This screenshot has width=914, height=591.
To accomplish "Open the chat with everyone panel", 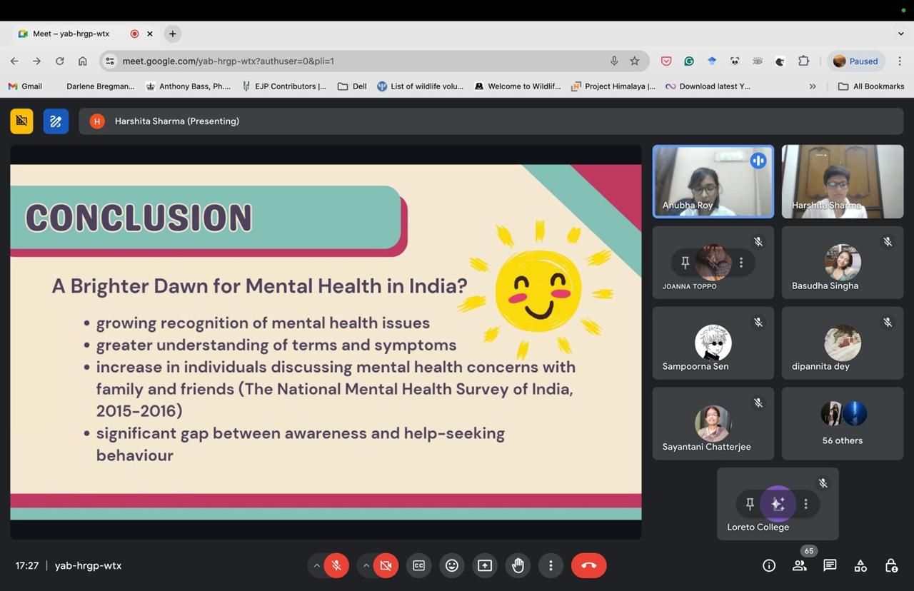I will click(x=830, y=565).
